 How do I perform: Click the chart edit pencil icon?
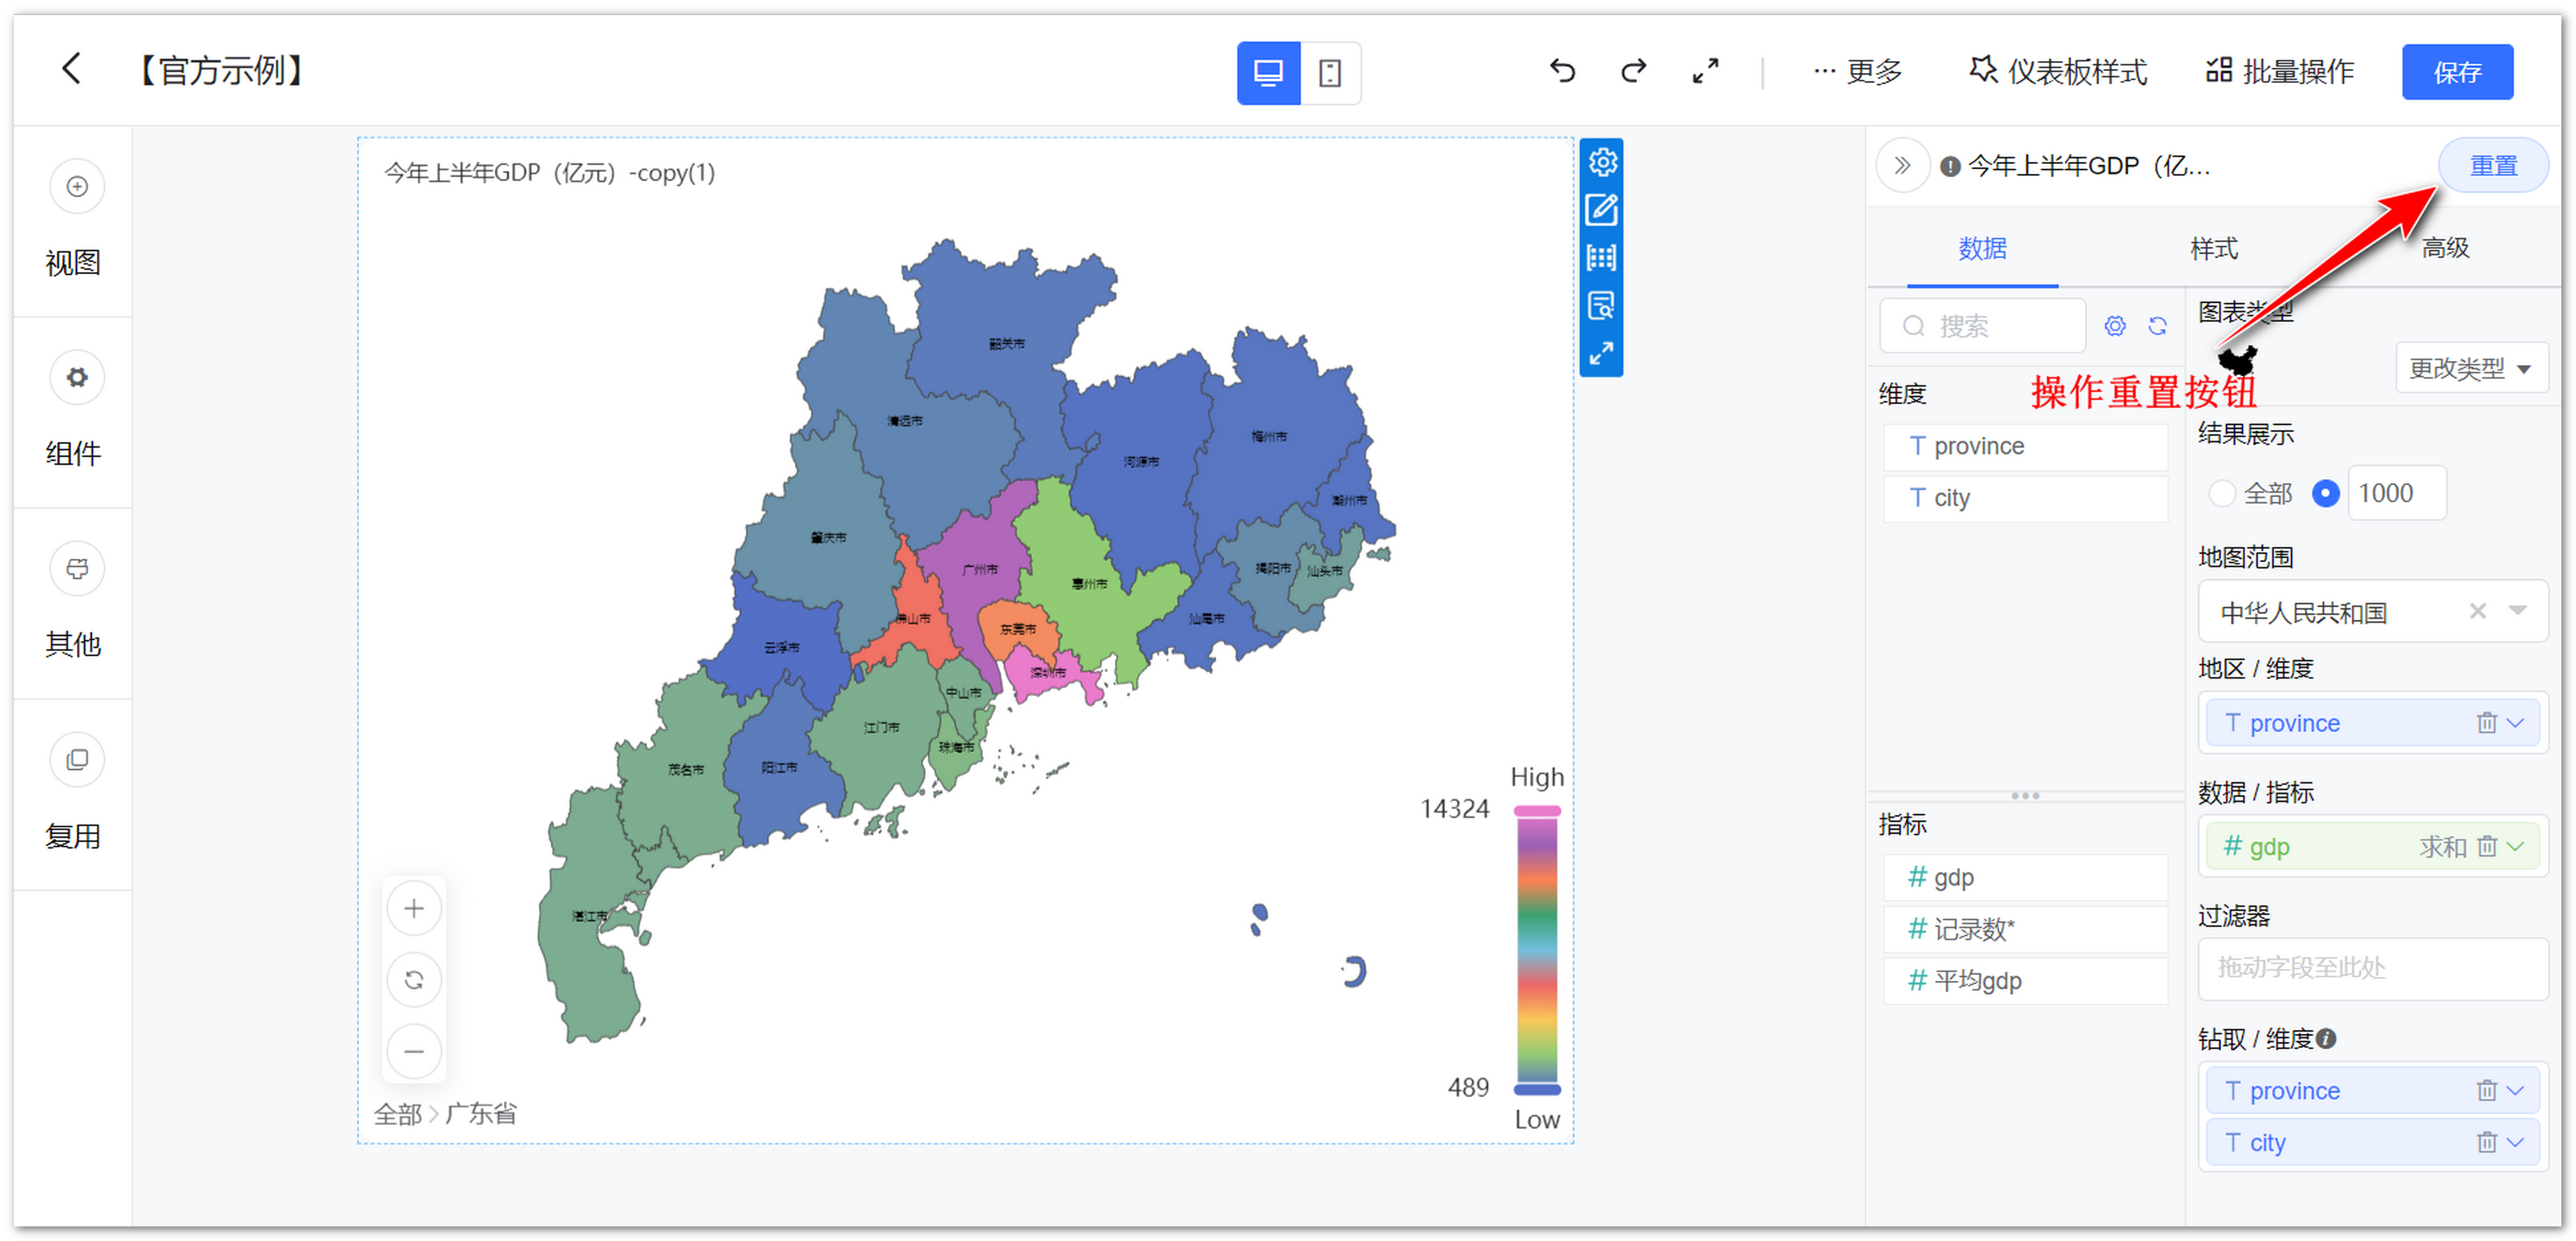pos(1602,210)
